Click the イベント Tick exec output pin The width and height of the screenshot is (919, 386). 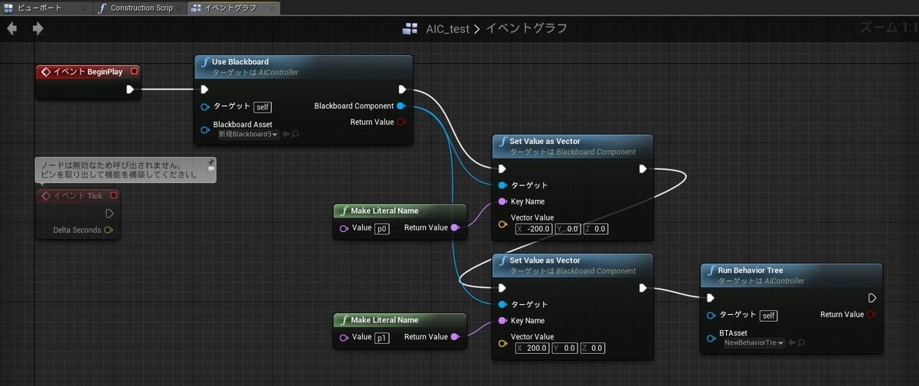pyautogui.click(x=110, y=214)
